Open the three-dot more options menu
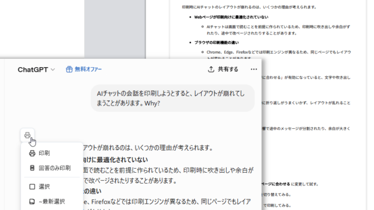Viewport: 374px width, 210px height. click(x=254, y=69)
